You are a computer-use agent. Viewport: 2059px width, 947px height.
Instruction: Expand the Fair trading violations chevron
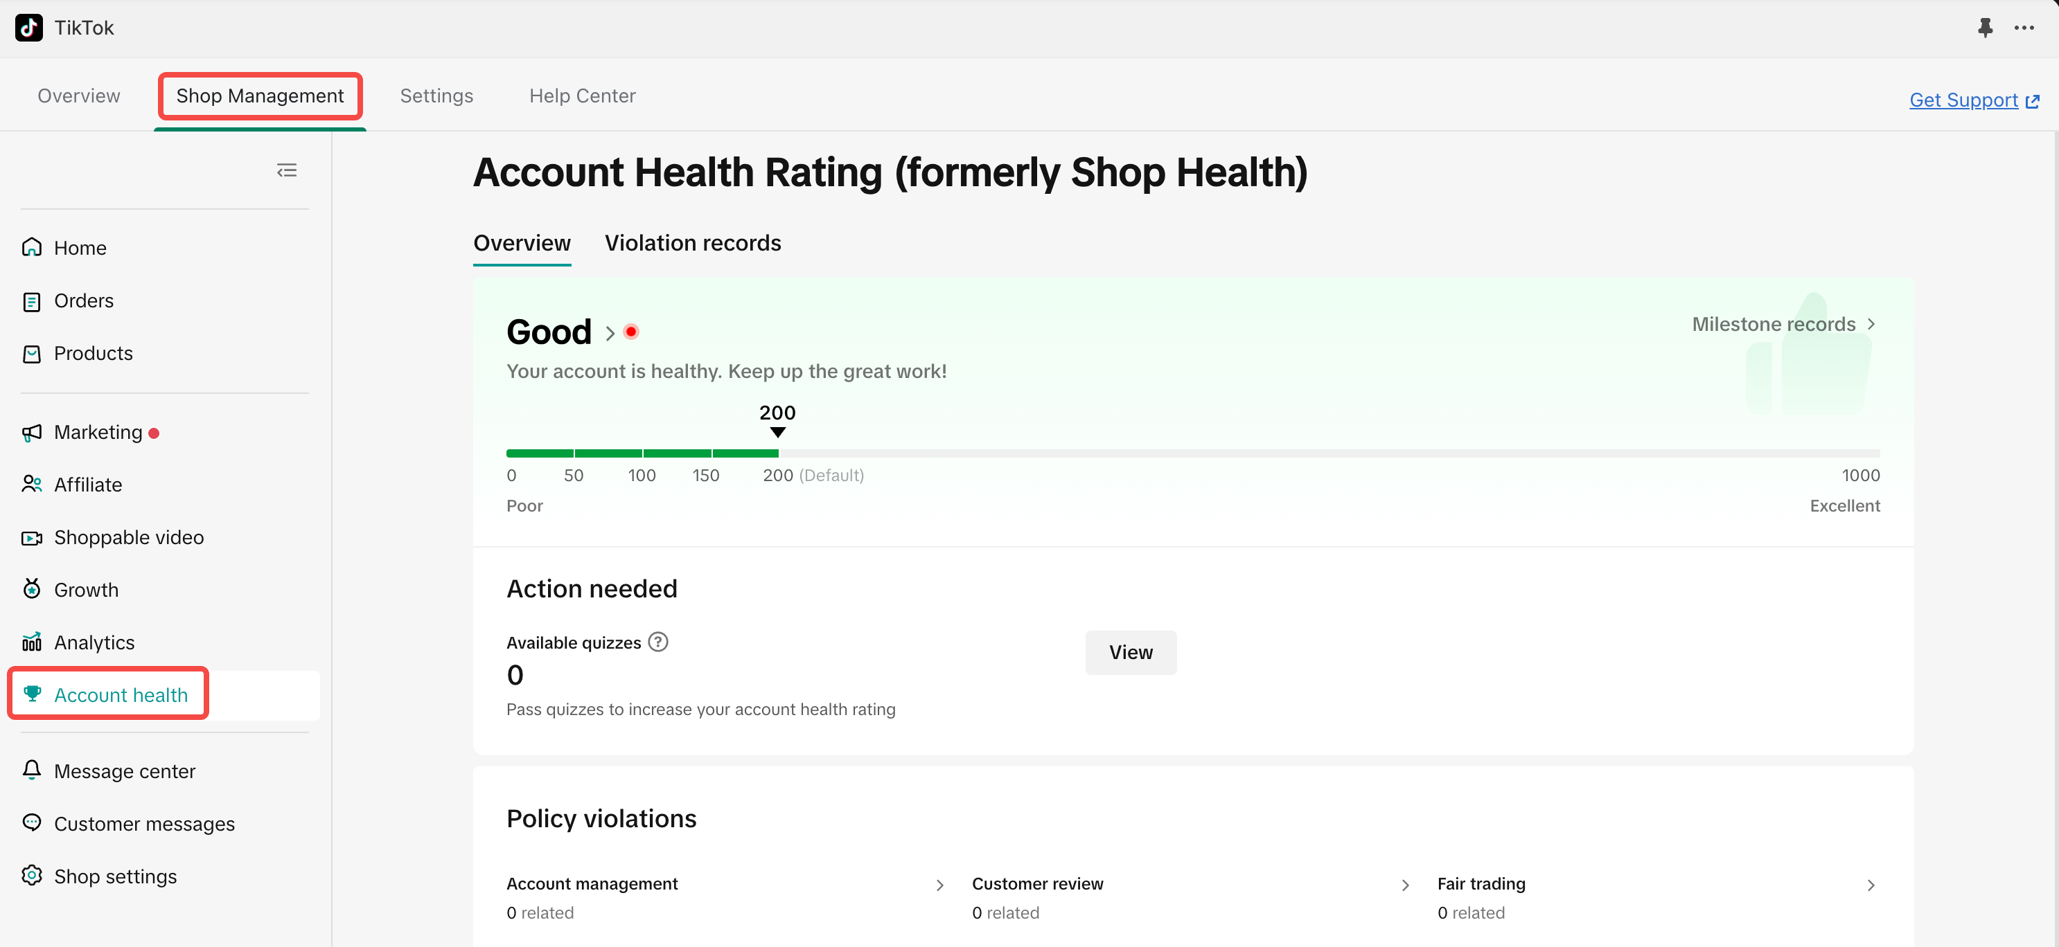tap(1871, 885)
